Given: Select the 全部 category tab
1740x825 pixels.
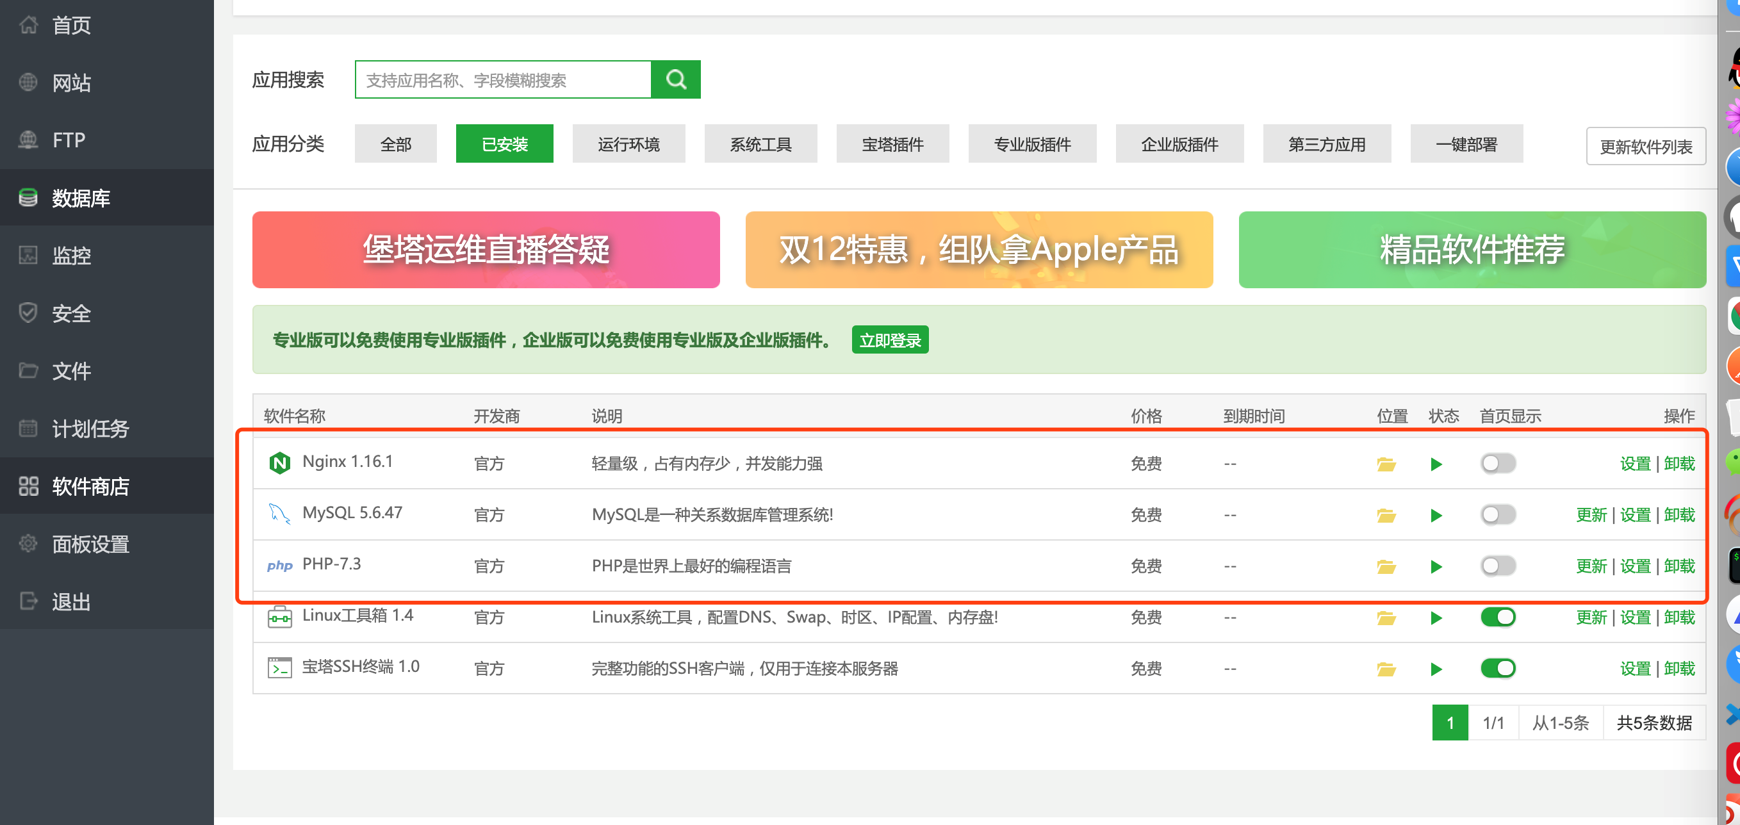Looking at the screenshot, I should point(396,144).
